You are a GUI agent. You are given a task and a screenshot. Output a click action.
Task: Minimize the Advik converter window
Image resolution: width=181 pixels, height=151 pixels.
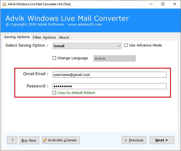click(151, 4)
